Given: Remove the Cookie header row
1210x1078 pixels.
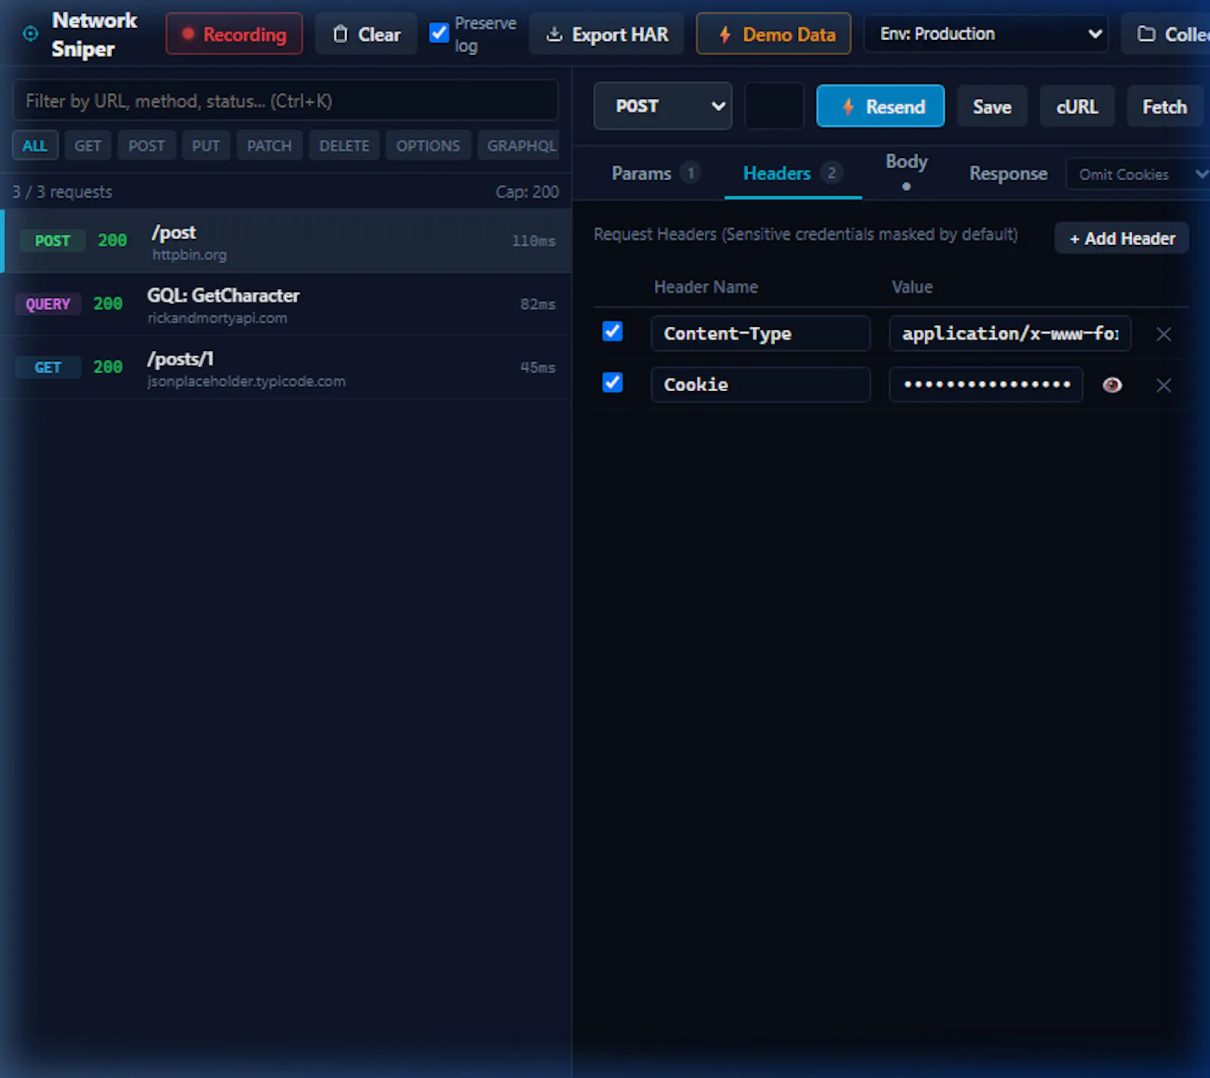Looking at the screenshot, I should (x=1164, y=385).
